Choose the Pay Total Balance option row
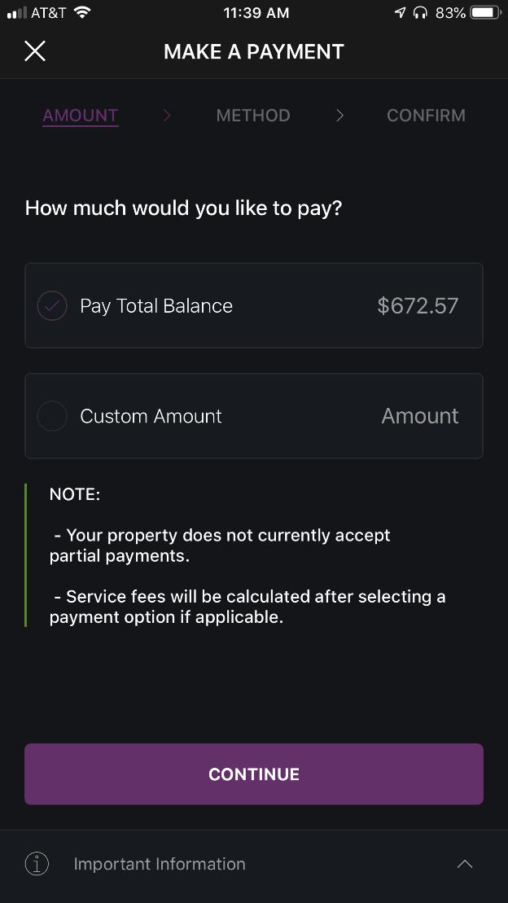The width and height of the screenshot is (508, 903). (253, 305)
